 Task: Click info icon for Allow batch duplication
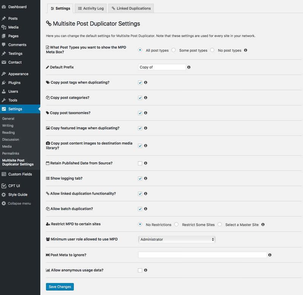pyautogui.click(x=145, y=209)
